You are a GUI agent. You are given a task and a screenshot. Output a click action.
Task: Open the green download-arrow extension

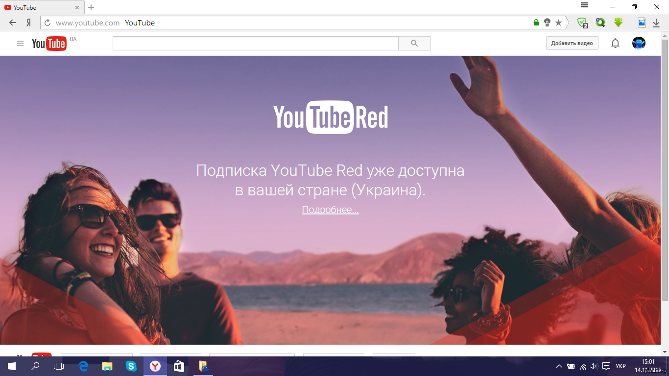tap(618, 23)
